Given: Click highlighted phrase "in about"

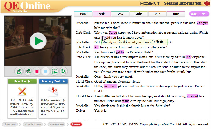Looking at the screenshot, I should pyautogui.click(x=192, y=96).
